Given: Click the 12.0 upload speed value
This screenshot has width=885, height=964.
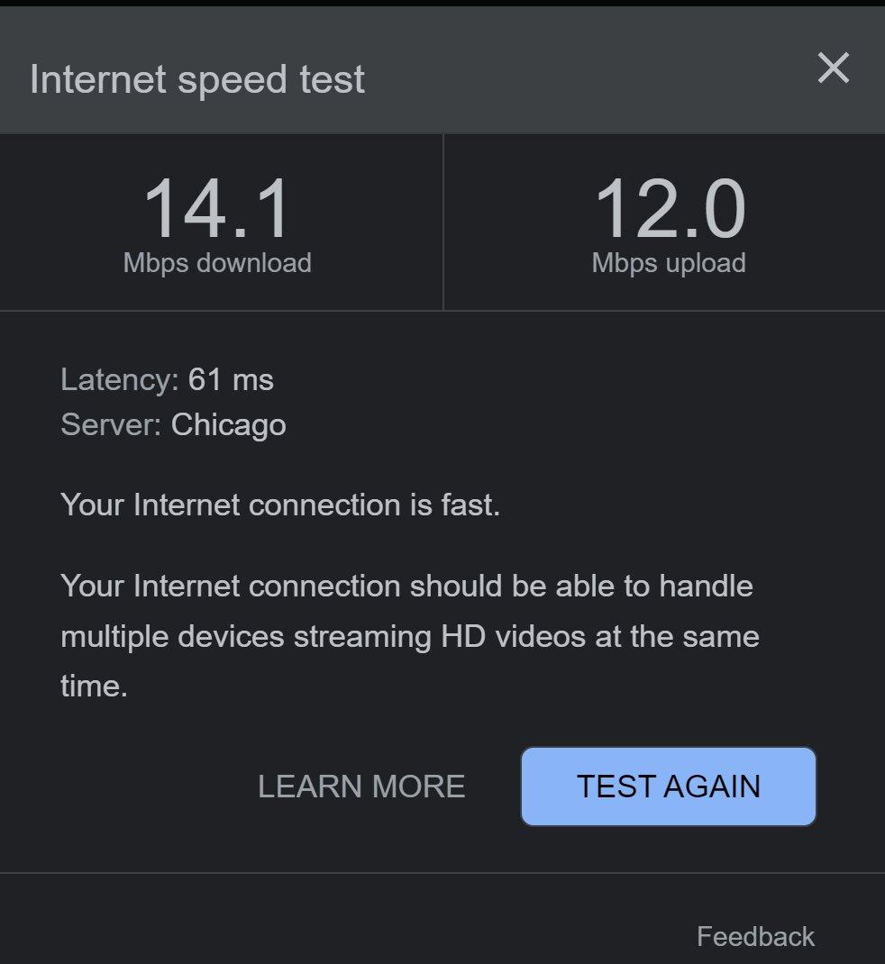Looking at the screenshot, I should (669, 210).
